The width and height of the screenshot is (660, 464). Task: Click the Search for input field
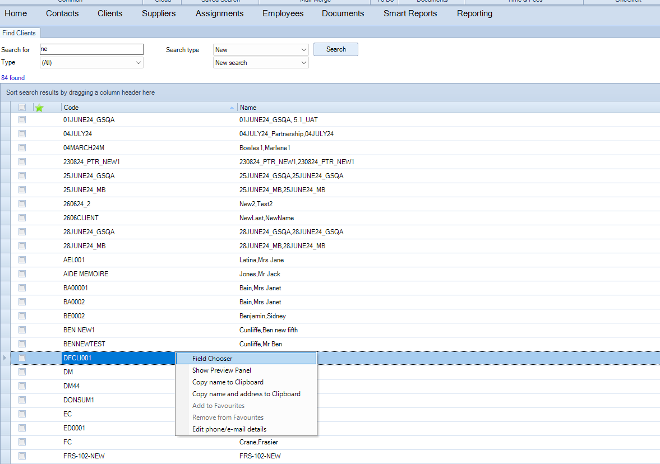coord(91,49)
